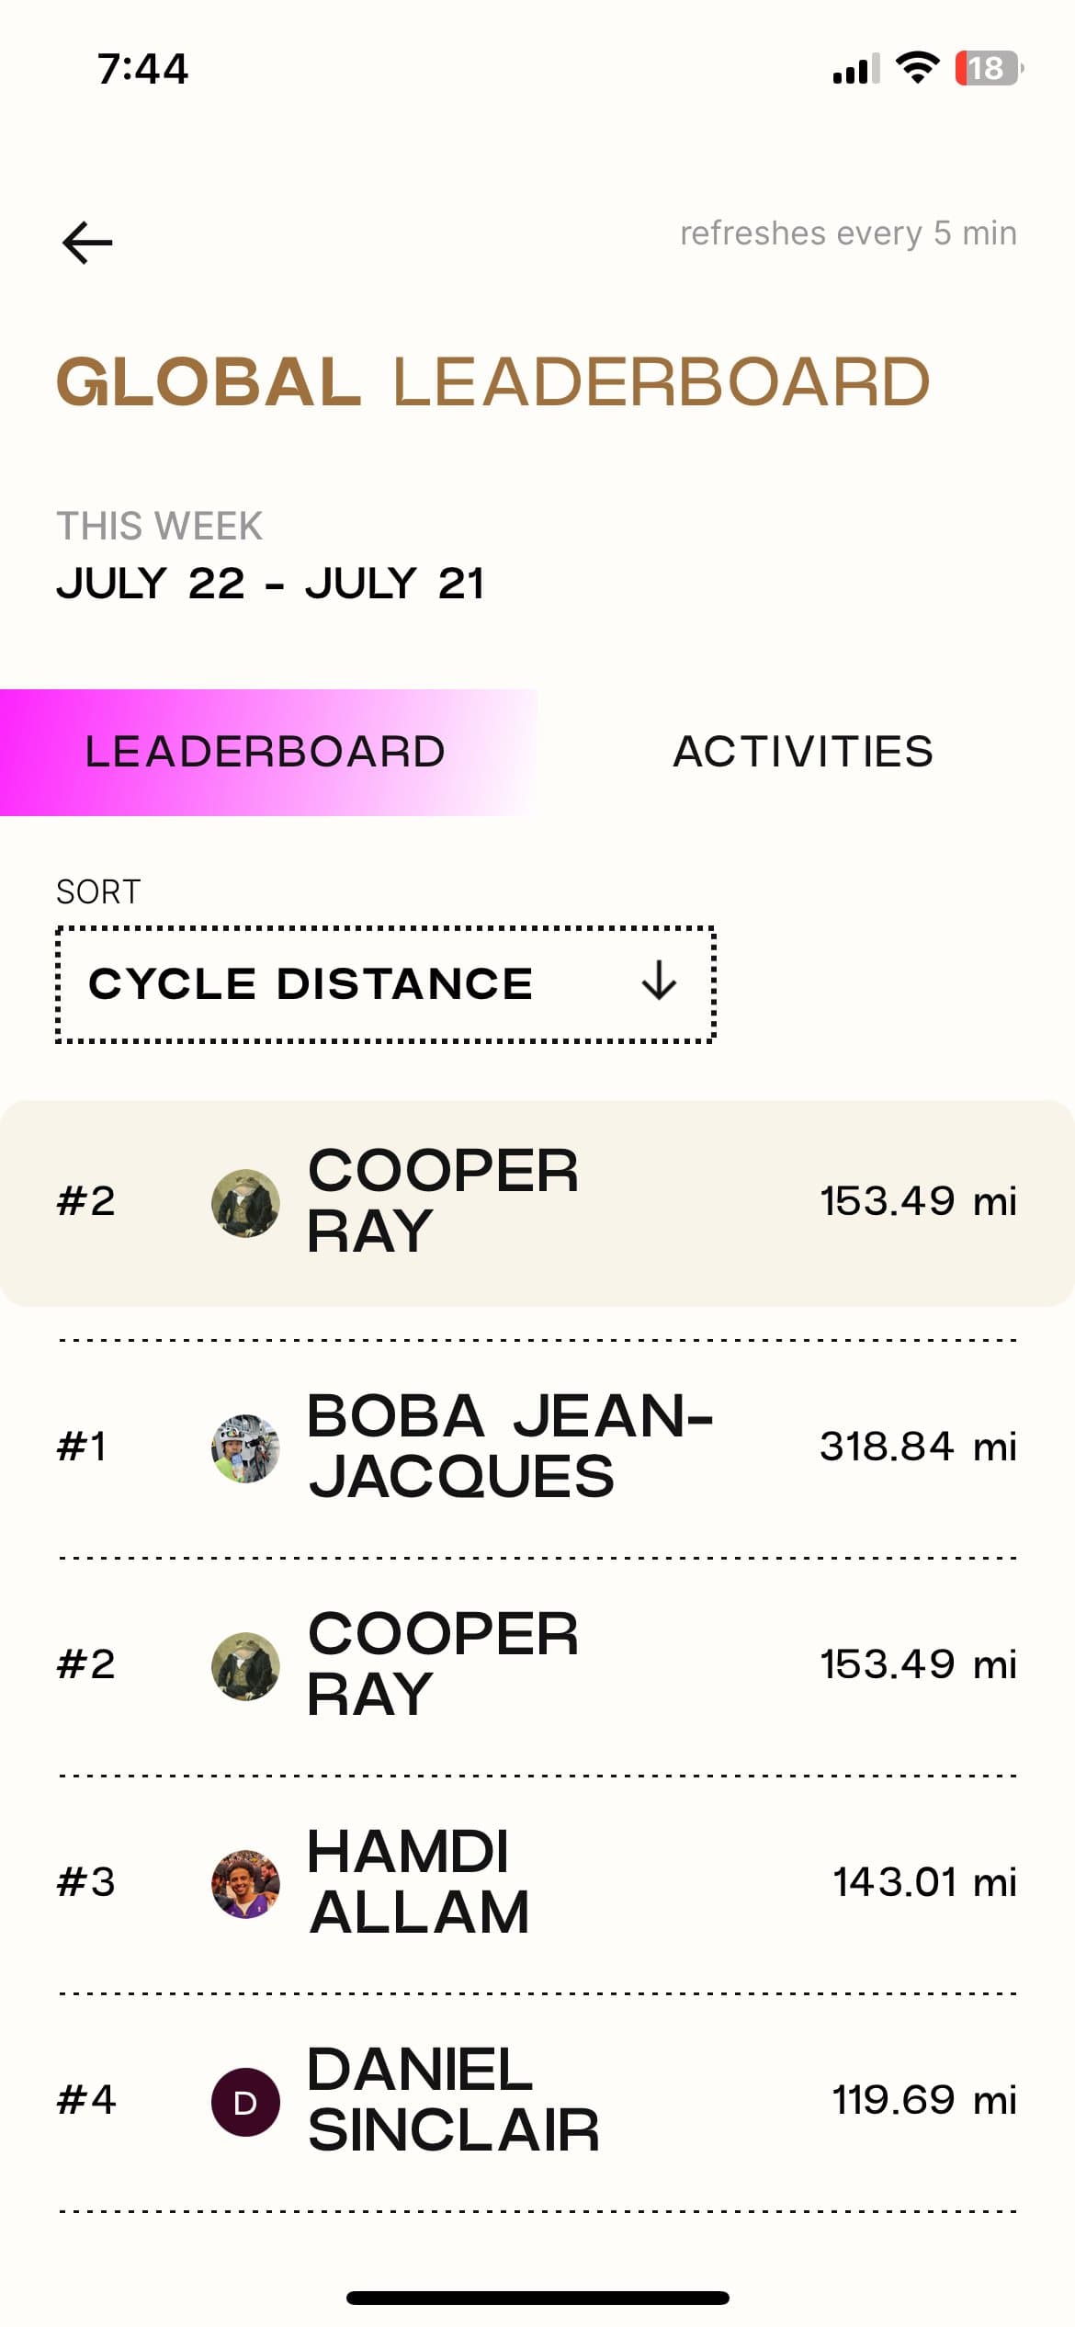Click the sort dropdown down arrow
The height and width of the screenshot is (2327, 1075).
pyautogui.click(x=659, y=981)
